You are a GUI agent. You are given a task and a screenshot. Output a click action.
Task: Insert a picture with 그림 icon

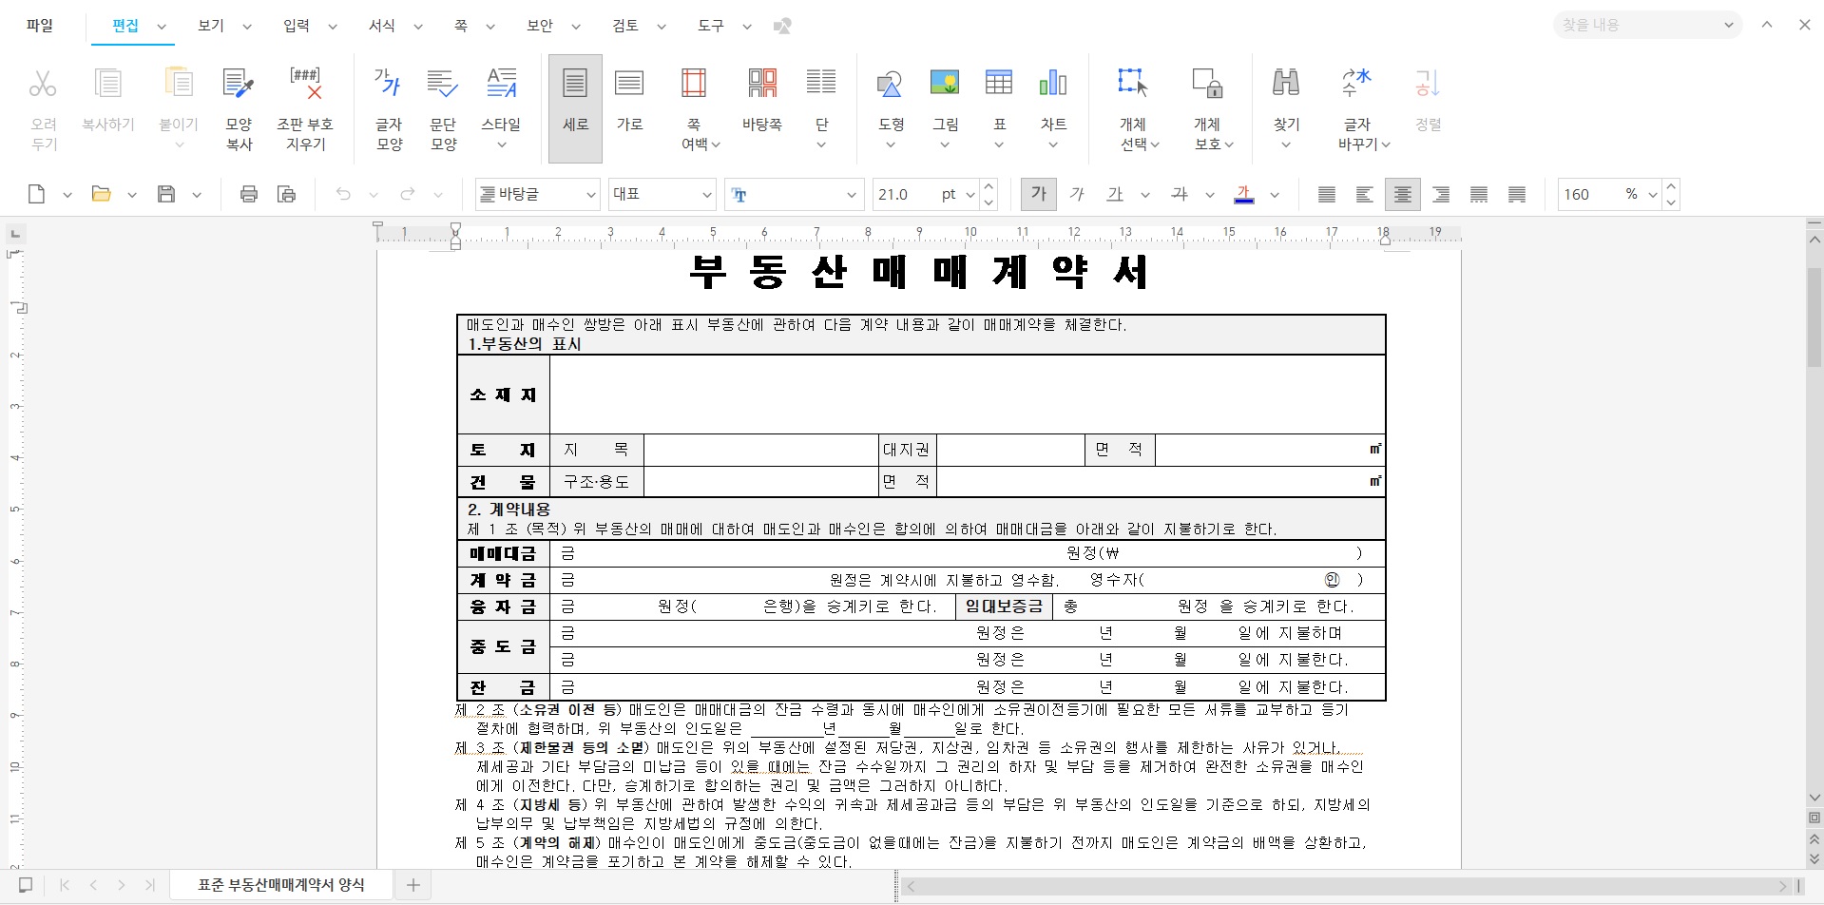pos(945,84)
